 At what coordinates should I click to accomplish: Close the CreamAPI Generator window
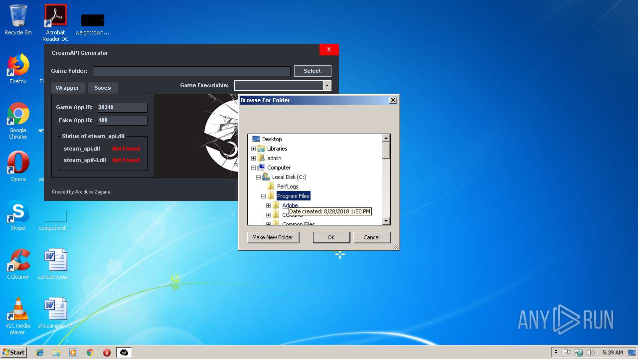[329, 49]
